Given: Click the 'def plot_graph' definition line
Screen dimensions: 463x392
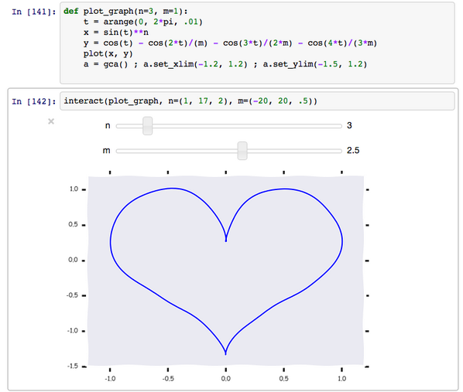Looking at the screenshot, I should [125, 12].
